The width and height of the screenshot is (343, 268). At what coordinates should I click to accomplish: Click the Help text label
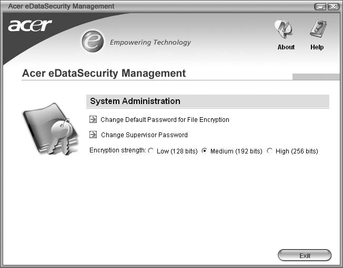pyautogui.click(x=317, y=47)
